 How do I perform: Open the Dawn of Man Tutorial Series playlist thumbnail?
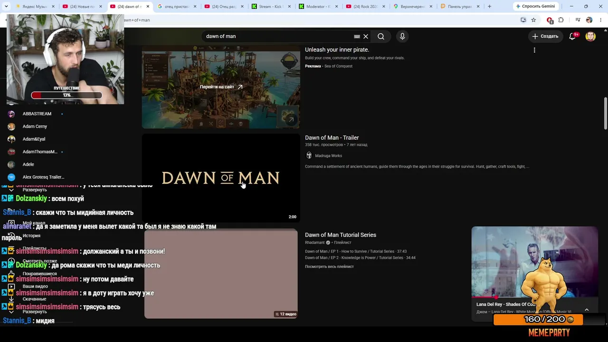(x=221, y=274)
